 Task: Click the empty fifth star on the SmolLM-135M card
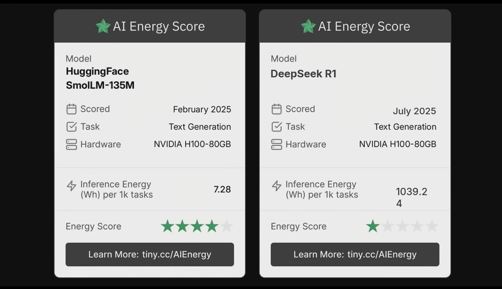click(x=226, y=226)
